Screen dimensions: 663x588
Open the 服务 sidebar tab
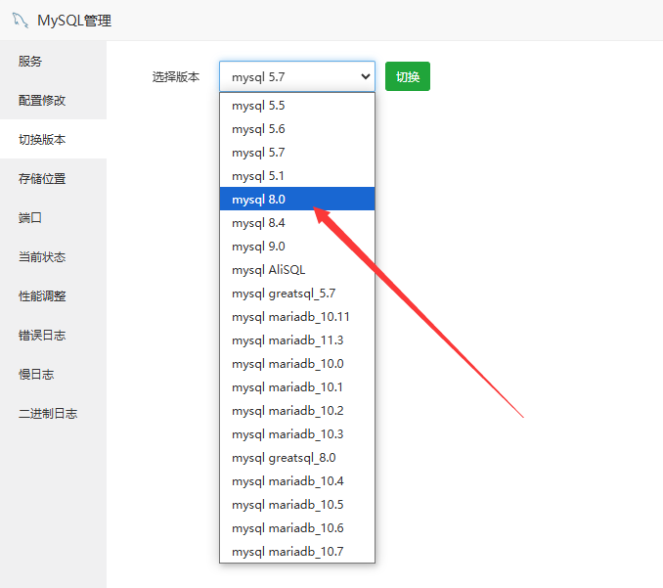53,61
